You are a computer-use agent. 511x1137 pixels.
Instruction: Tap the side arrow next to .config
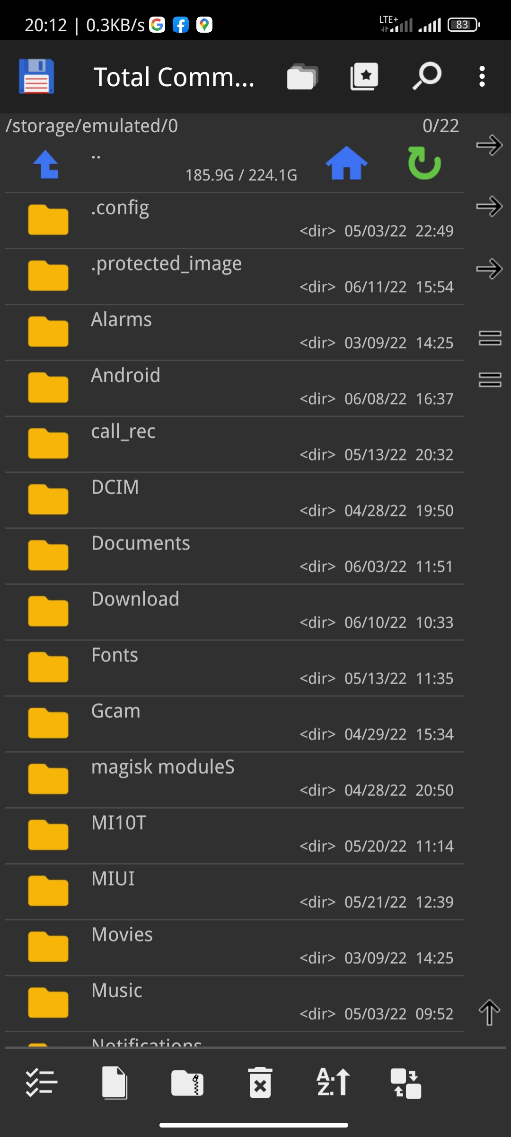pyautogui.click(x=489, y=207)
